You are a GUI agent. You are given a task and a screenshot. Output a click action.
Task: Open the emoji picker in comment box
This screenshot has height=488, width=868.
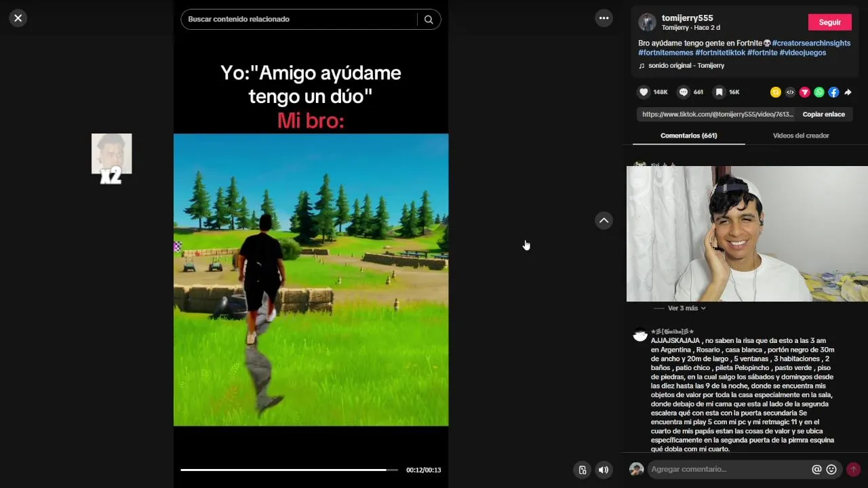[x=831, y=469]
